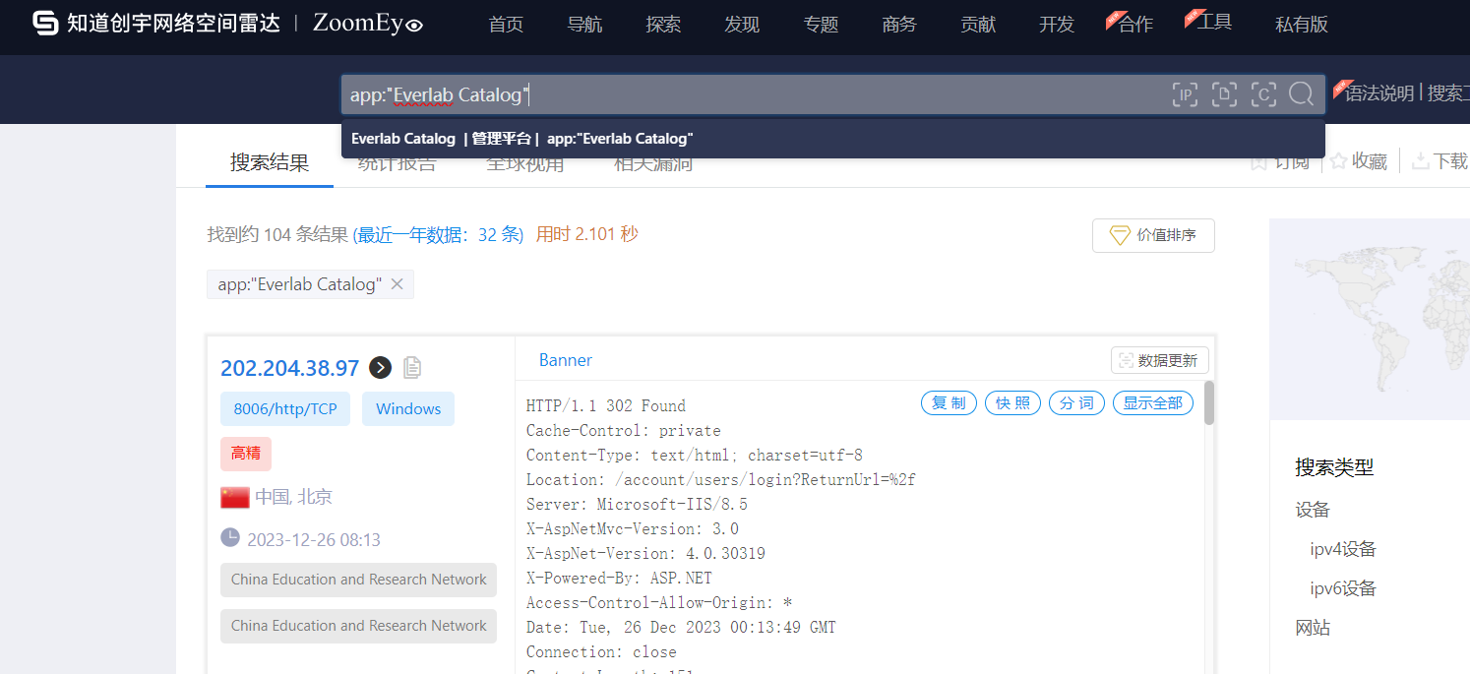Screen dimensions: 1470x674
Task: Click the first China Education and Research Network tag
Action: coord(359,580)
